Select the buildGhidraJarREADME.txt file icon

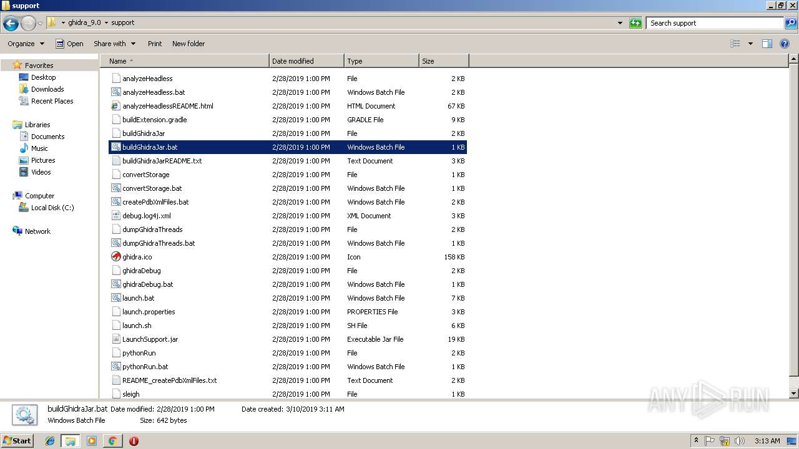115,161
